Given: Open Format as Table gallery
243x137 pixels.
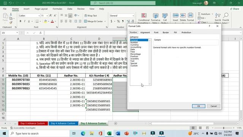Looking at the screenshot, I should coord(155,18).
